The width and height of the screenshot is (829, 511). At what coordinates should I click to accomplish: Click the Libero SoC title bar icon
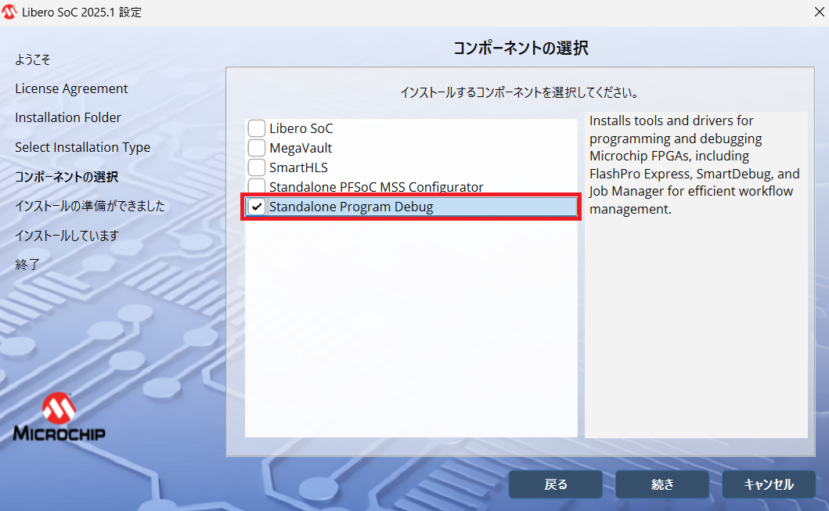click(10, 13)
